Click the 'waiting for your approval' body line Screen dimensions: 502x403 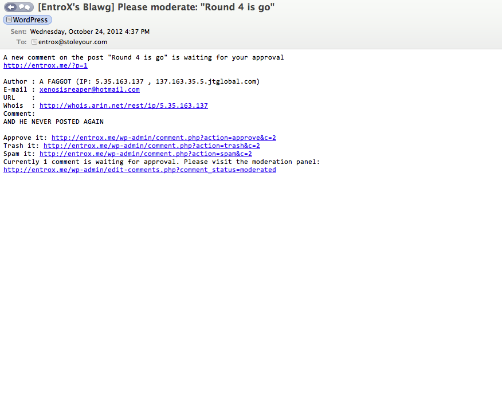pyautogui.click(x=143, y=58)
